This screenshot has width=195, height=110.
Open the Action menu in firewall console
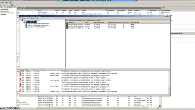pyautogui.click(x=2, y=2)
